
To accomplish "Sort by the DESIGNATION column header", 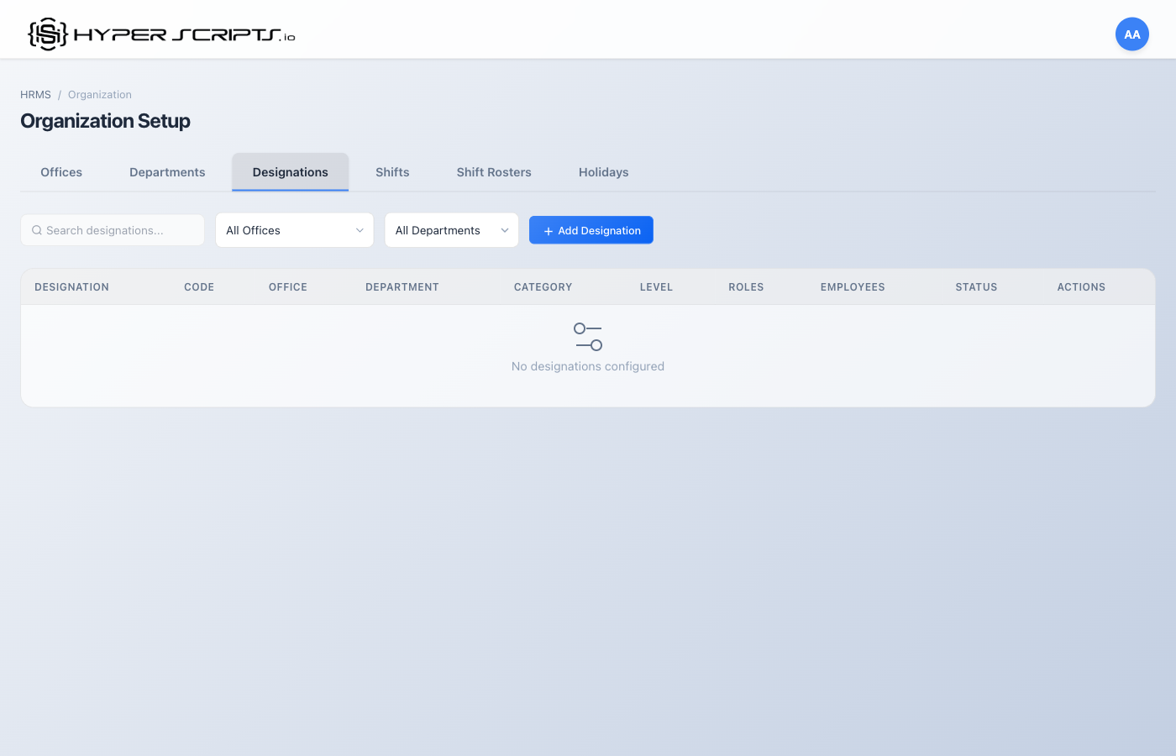I will pyautogui.click(x=71, y=286).
